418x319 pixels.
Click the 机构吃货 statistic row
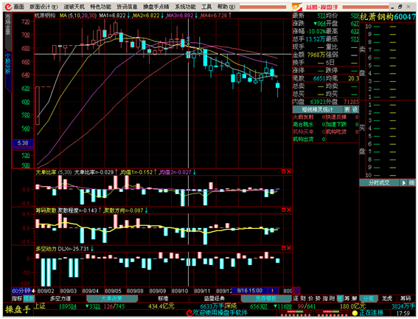tap(342, 131)
